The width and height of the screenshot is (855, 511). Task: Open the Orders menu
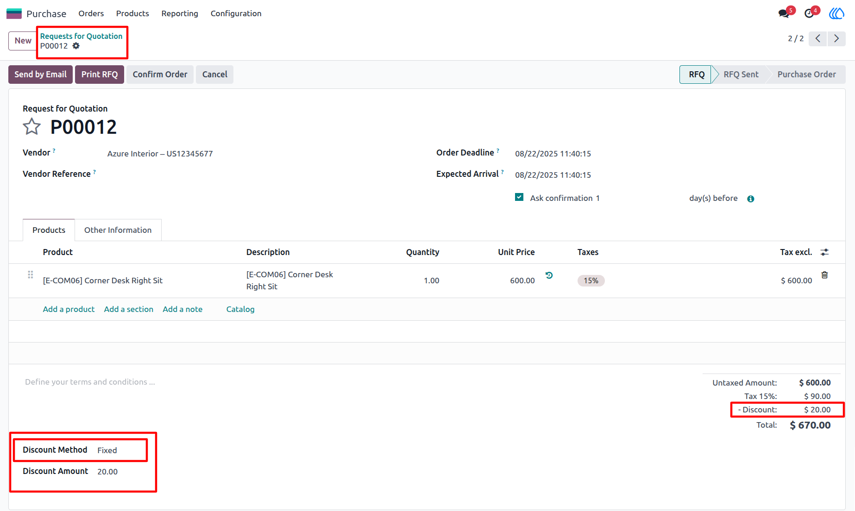91,13
